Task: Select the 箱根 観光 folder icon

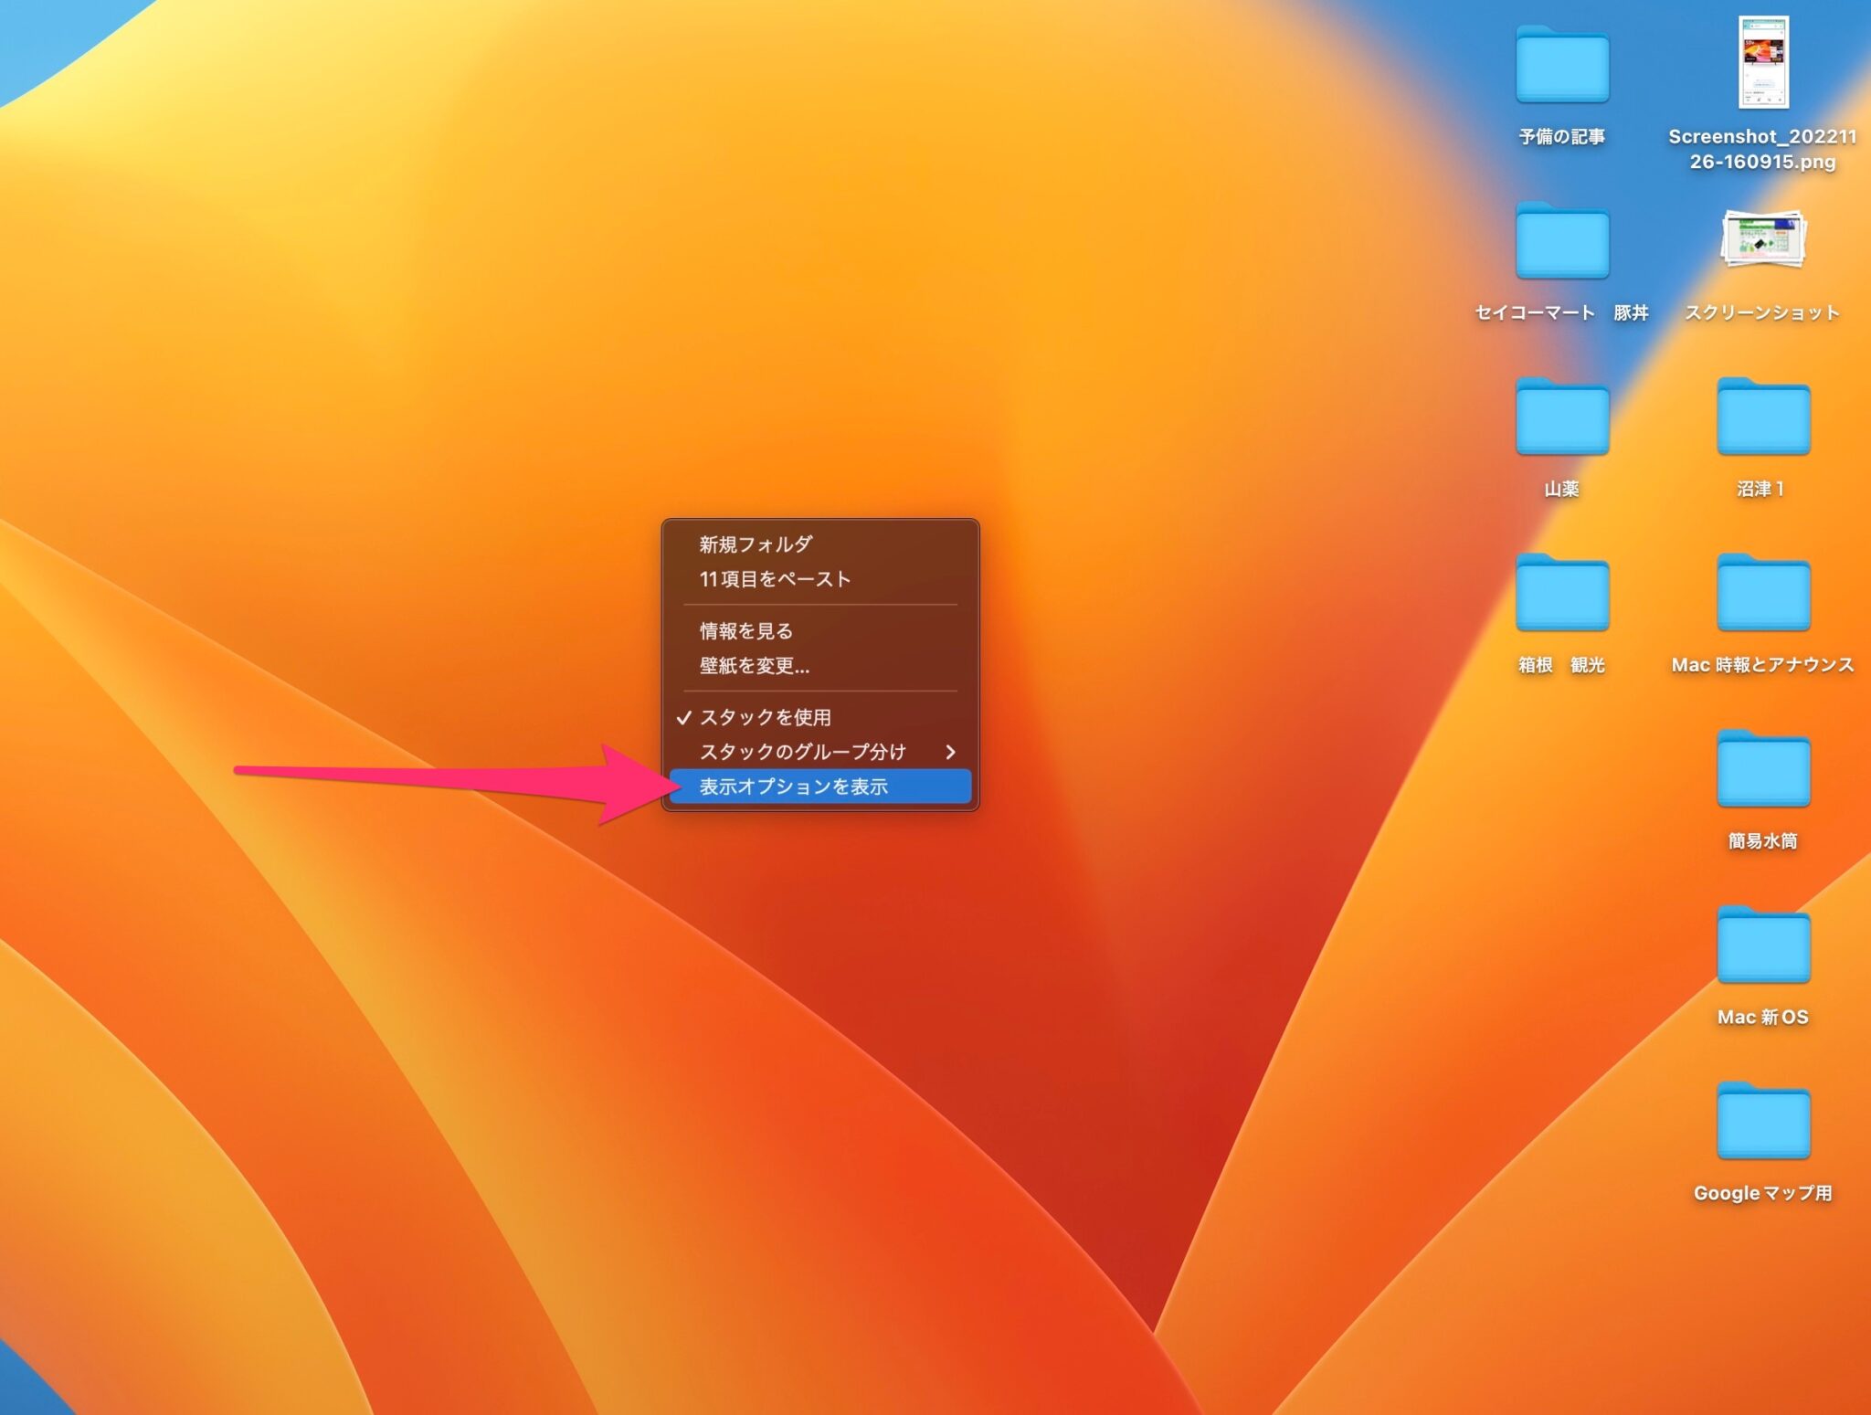Action: tap(1561, 594)
